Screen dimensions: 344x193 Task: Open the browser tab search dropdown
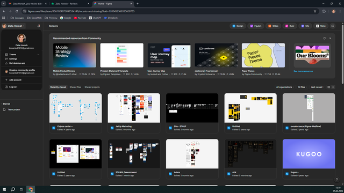pos(4,4)
